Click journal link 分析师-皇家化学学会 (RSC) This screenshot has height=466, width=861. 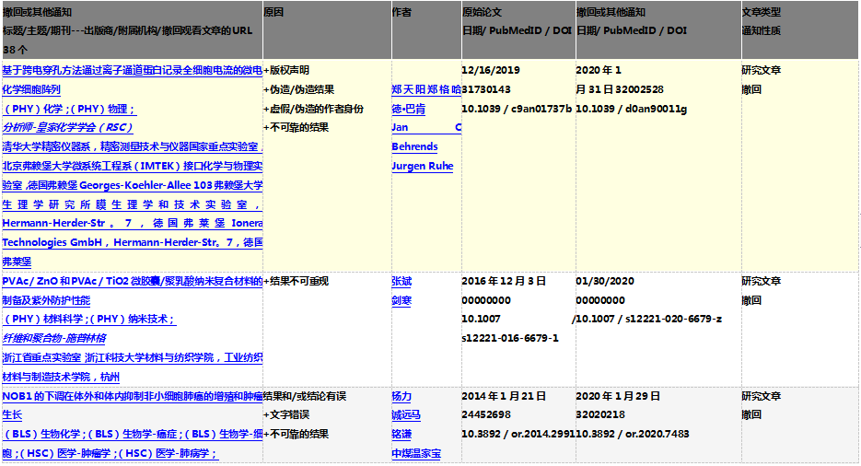(x=67, y=127)
